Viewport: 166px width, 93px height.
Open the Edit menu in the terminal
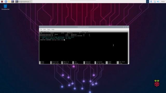pyautogui.click(x=44, y=29)
